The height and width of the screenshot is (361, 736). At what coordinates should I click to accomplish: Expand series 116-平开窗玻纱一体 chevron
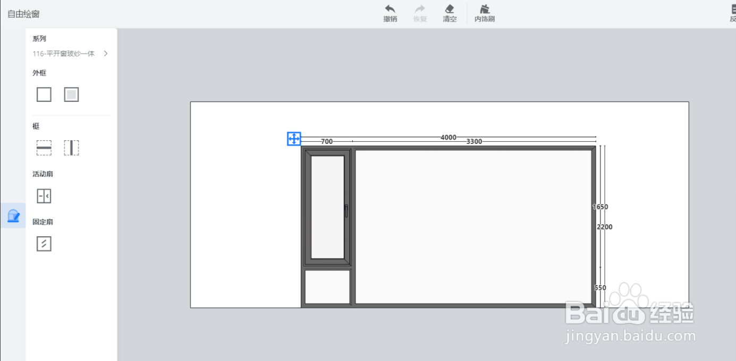point(106,53)
